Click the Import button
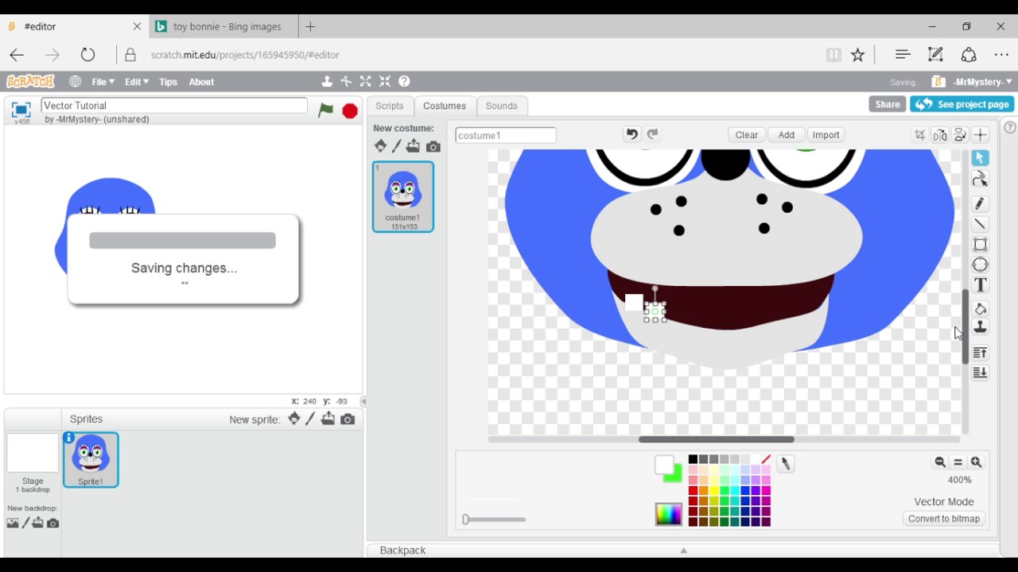 pos(826,135)
